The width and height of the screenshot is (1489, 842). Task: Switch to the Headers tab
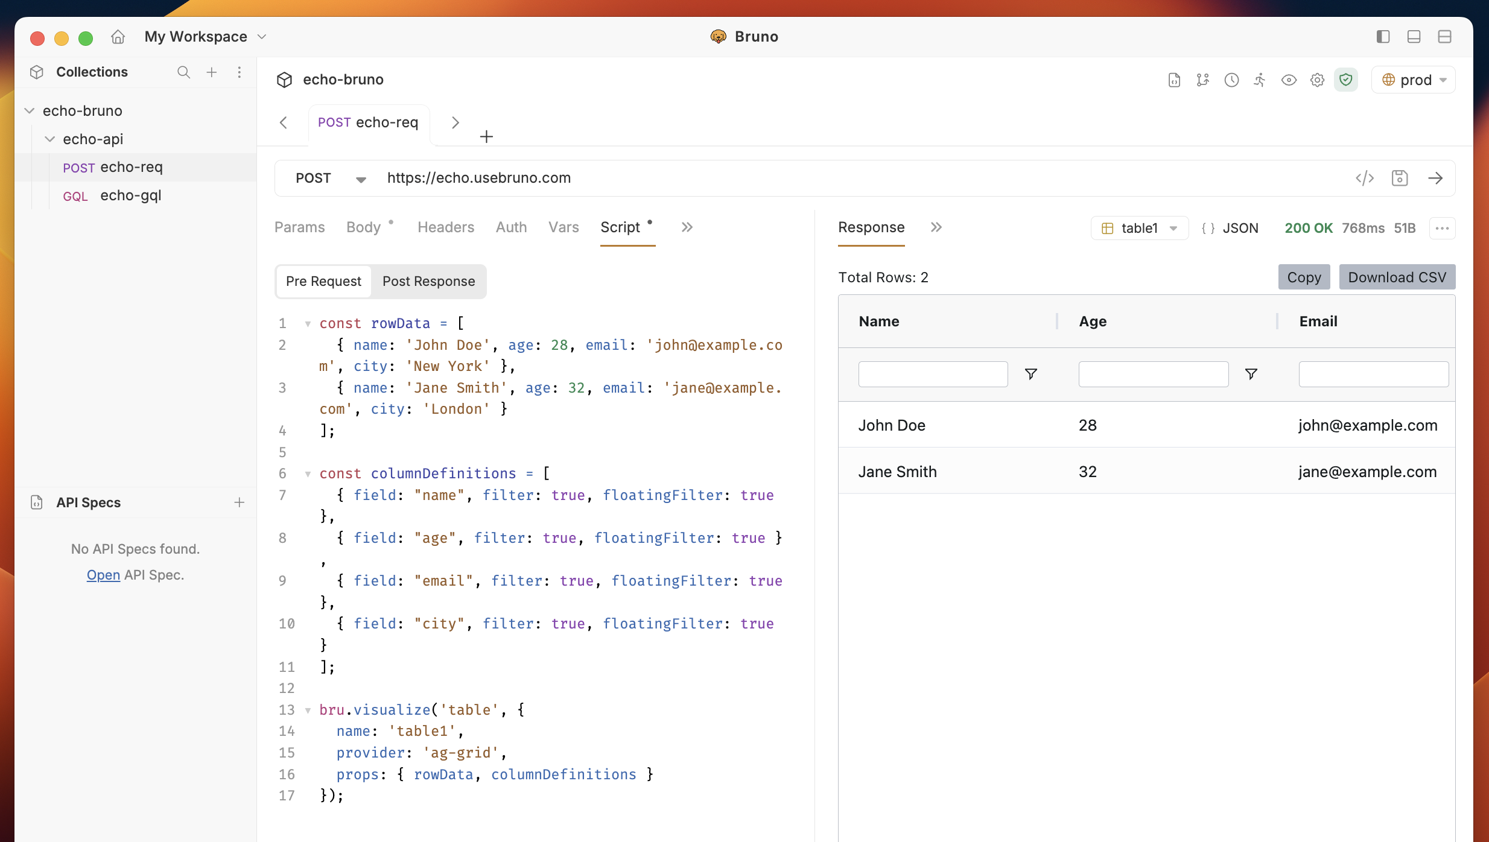point(445,227)
